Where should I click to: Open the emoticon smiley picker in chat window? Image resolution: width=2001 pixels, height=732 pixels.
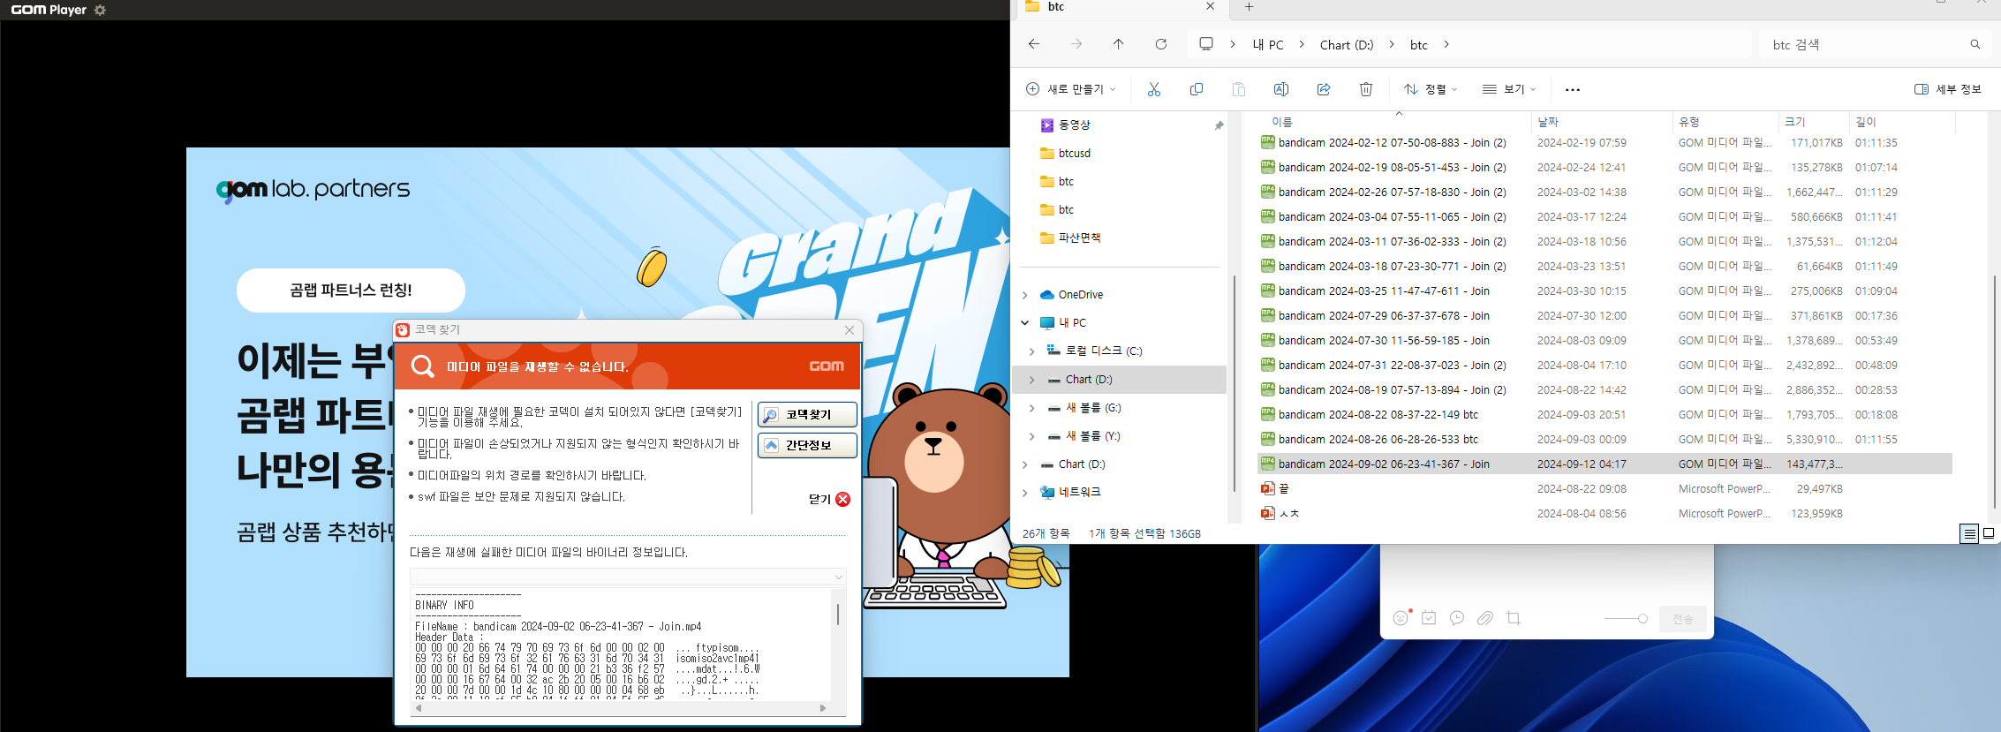1401,618
